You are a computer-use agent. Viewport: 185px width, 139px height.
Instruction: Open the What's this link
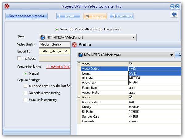[x=58, y=67]
